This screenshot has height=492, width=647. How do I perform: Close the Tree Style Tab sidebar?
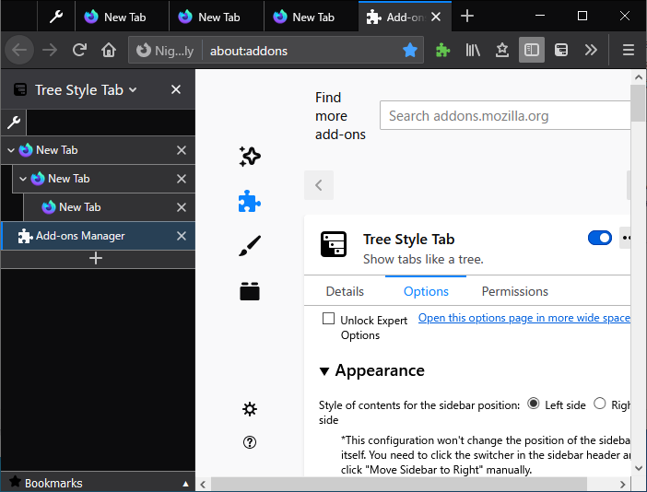pos(176,89)
